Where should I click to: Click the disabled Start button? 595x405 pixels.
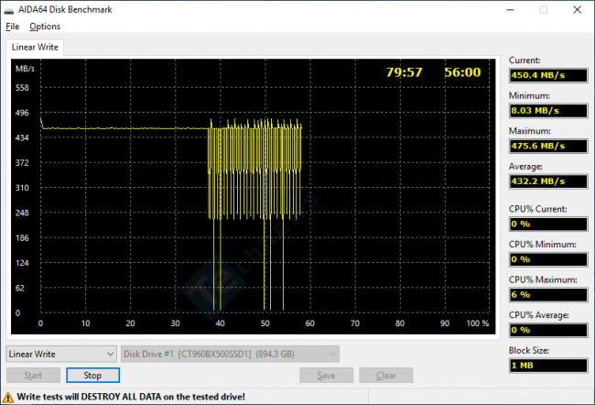point(33,376)
